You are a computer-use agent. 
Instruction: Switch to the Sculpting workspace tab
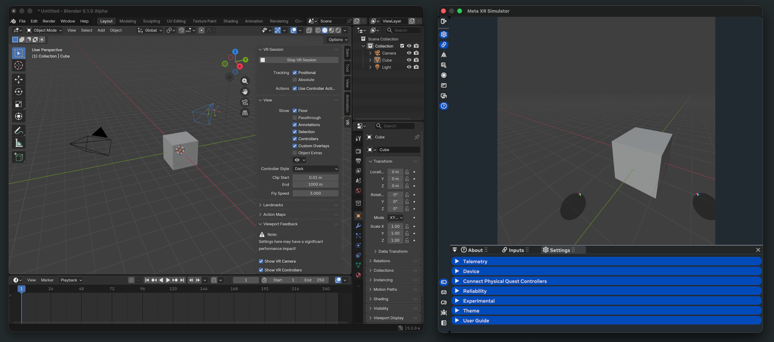click(151, 21)
